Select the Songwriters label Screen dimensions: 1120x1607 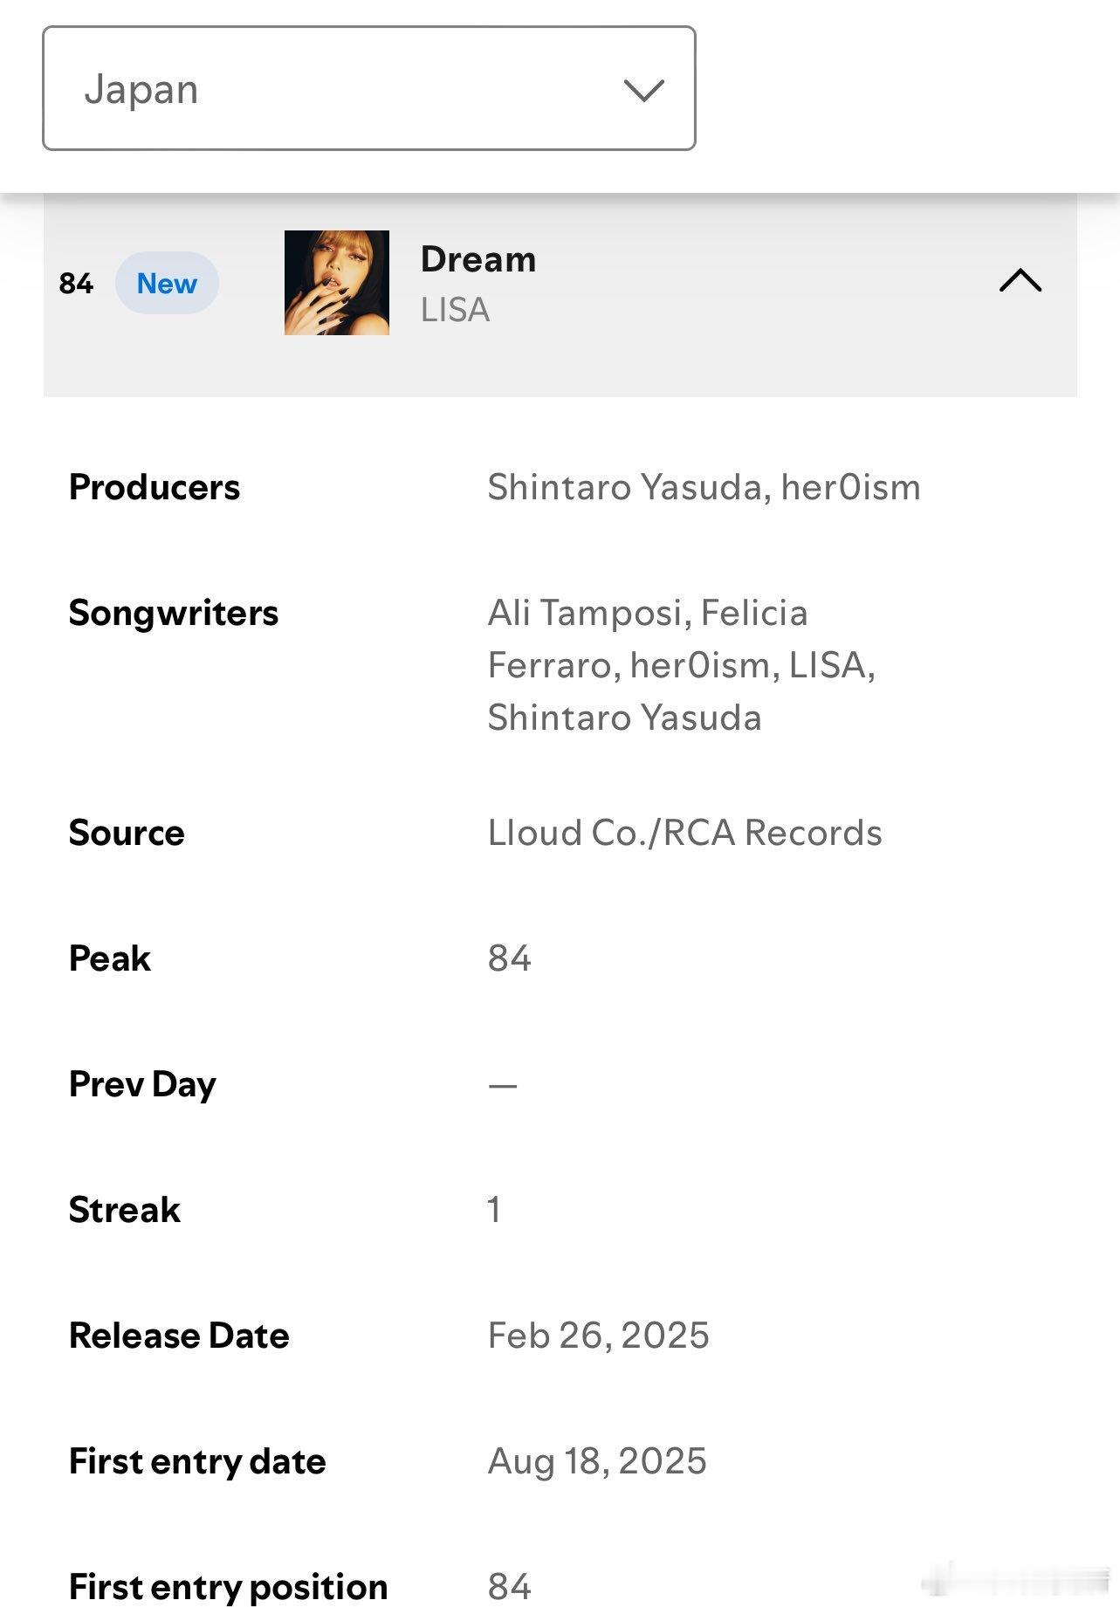coord(174,613)
